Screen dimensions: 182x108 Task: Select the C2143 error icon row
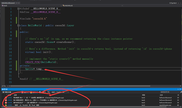(x=6, y=98)
